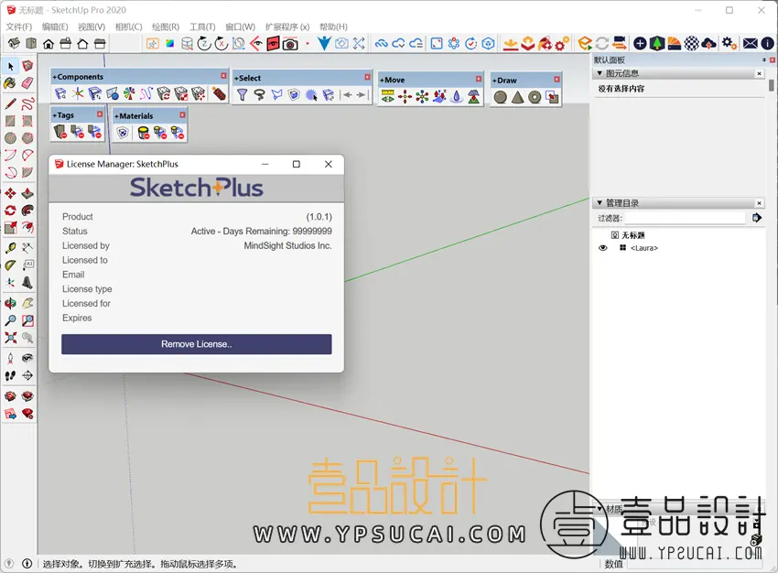Open the 文件(F) menu

point(19,27)
